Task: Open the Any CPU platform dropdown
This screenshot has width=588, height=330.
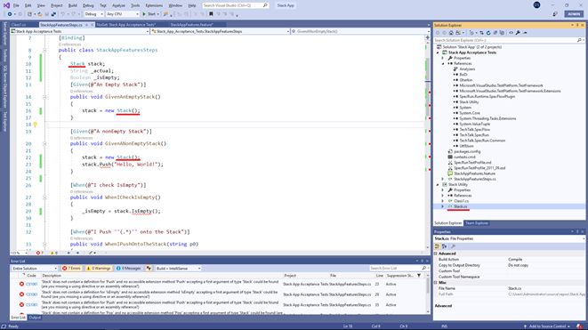Action: 123,14
